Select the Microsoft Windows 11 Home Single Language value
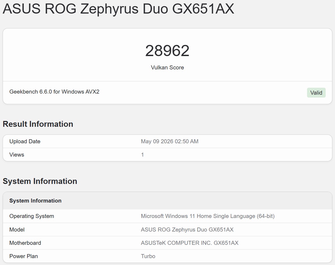Screen dimensions: 335x265 (208, 216)
